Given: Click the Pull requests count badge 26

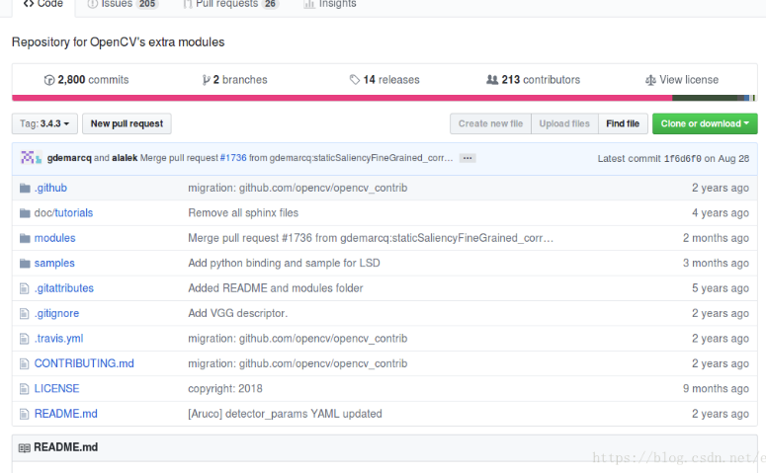Looking at the screenshot, I should (270, 4).
